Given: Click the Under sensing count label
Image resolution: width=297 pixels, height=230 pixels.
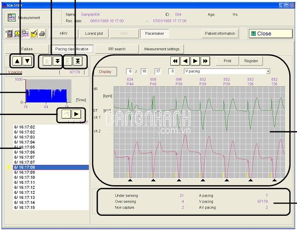Looking at the screenshot, I should click(126, 196).
